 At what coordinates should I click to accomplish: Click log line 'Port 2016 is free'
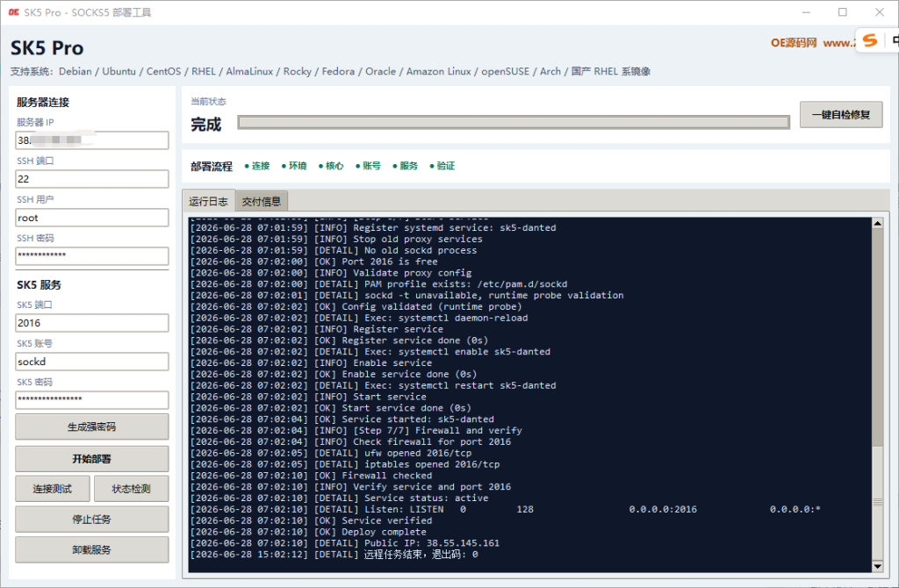coord(390,262)
